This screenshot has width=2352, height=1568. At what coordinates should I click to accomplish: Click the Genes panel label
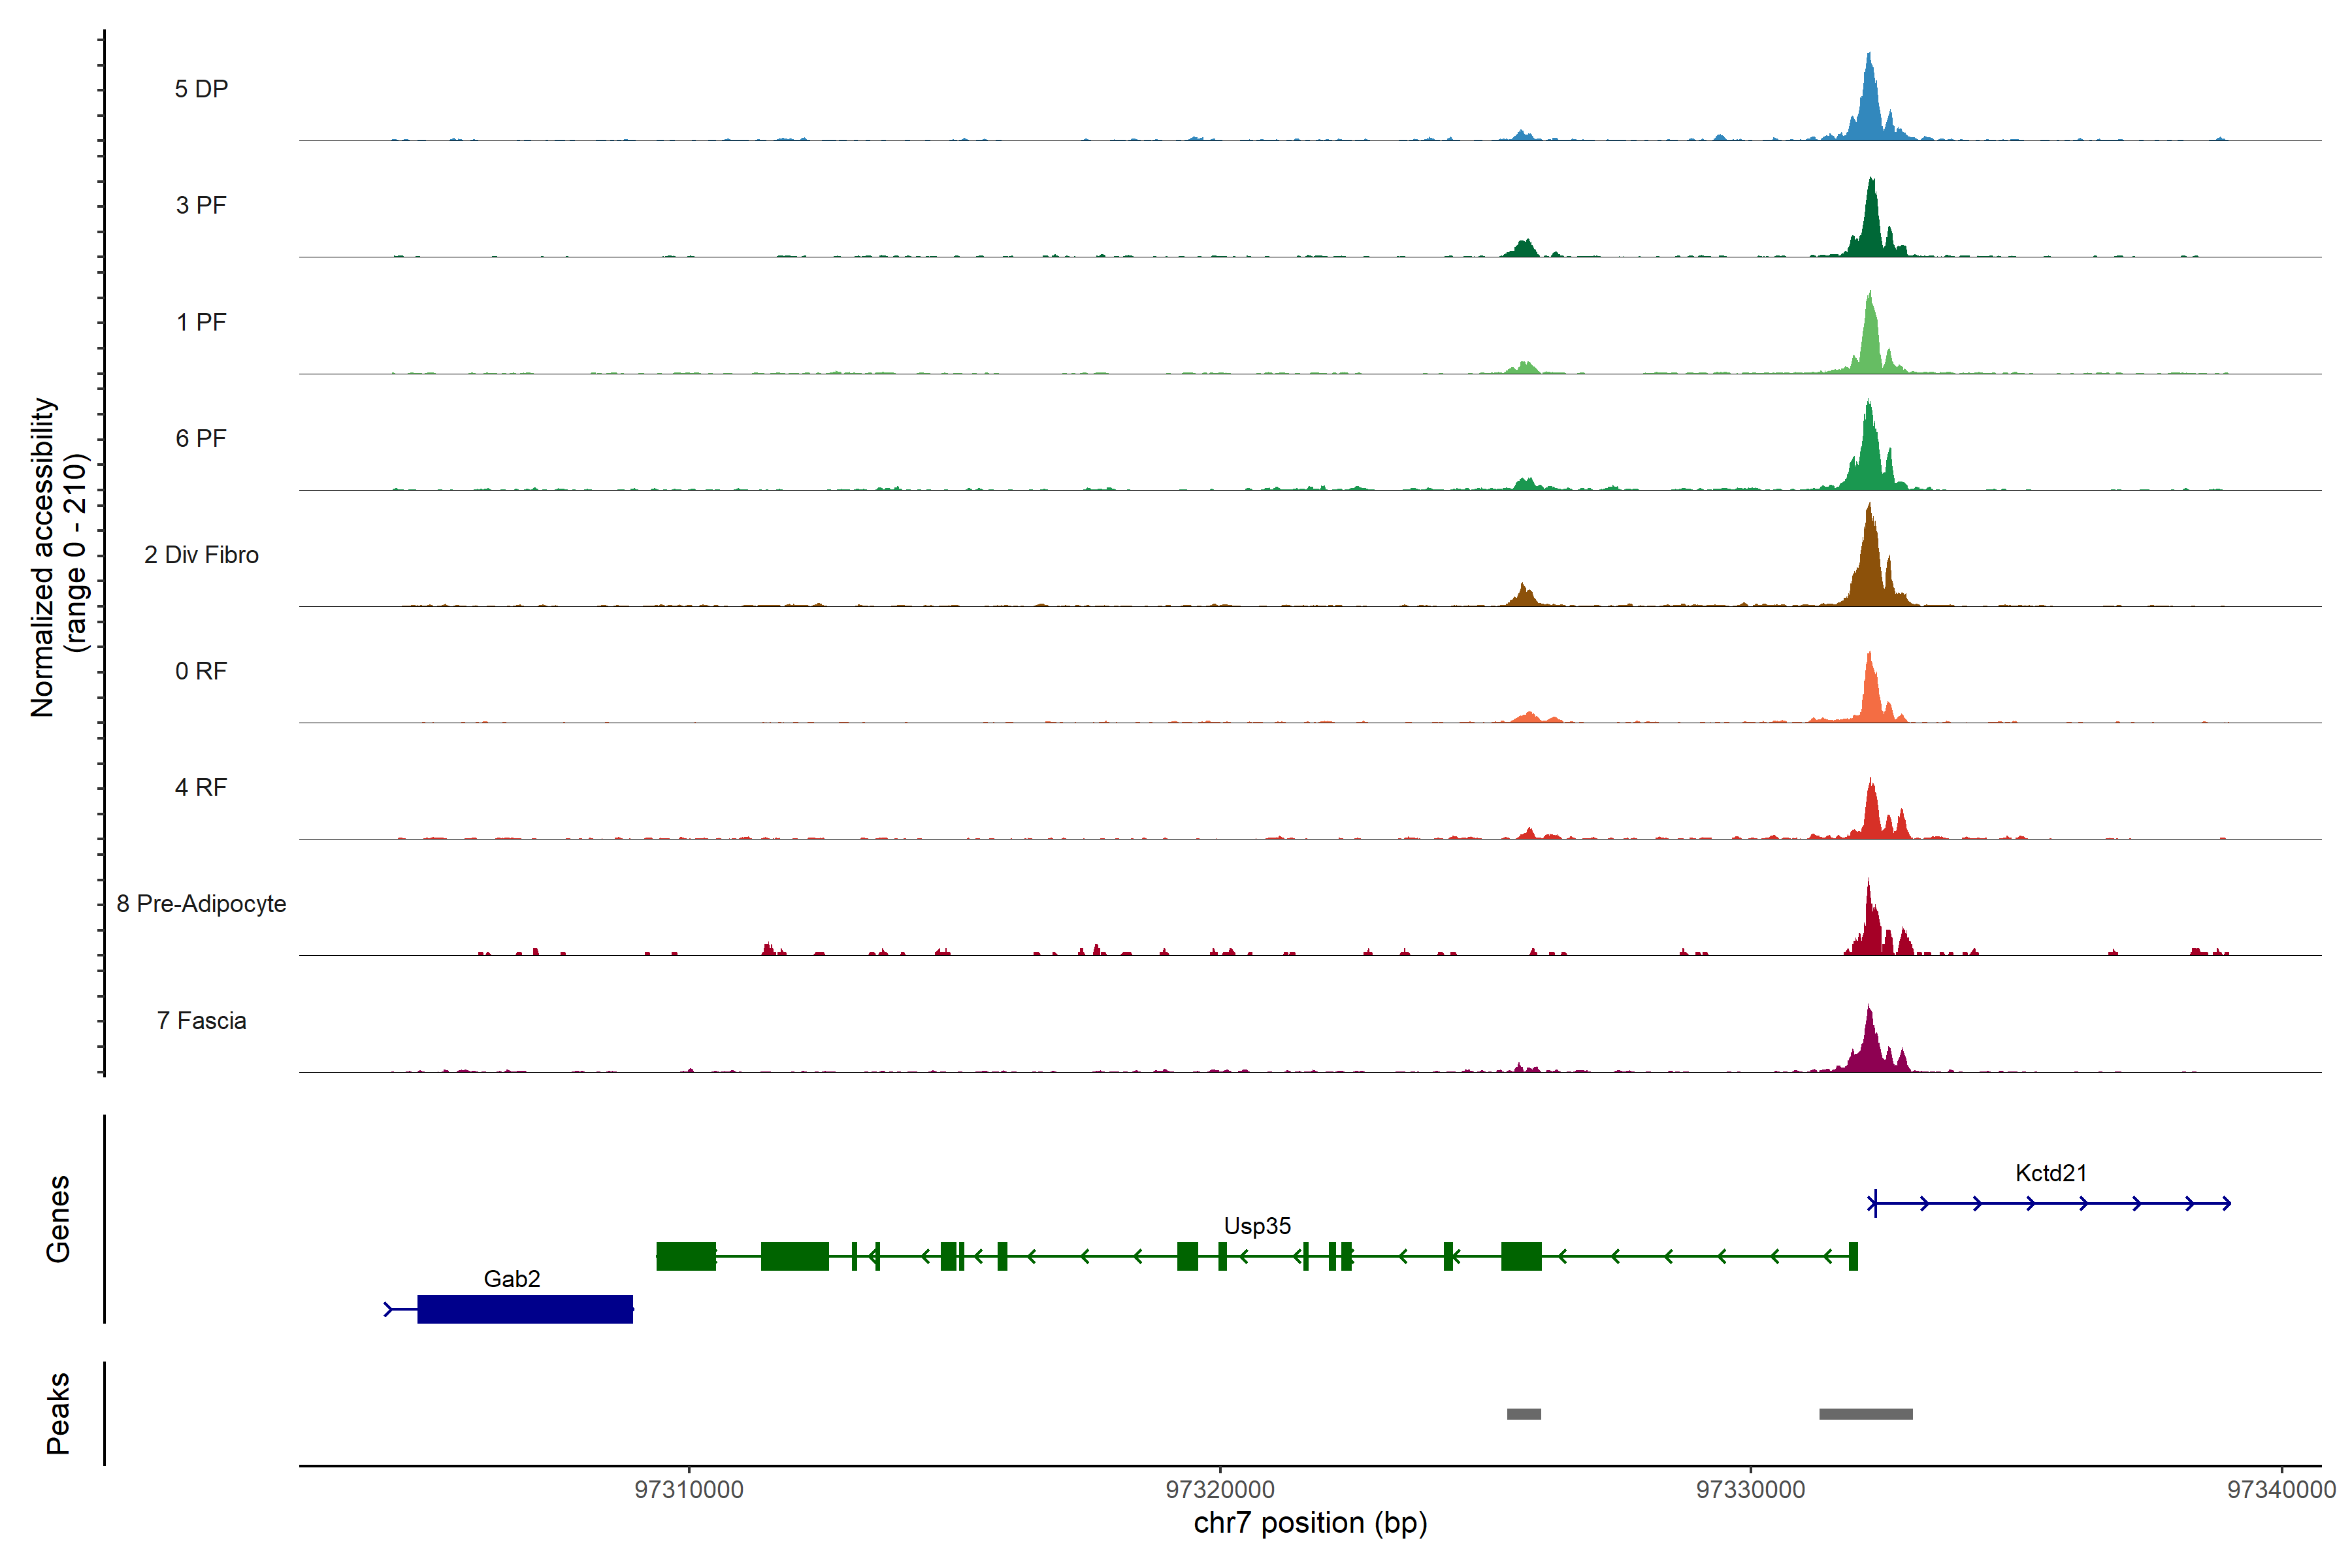click(x=58, y=1218)
